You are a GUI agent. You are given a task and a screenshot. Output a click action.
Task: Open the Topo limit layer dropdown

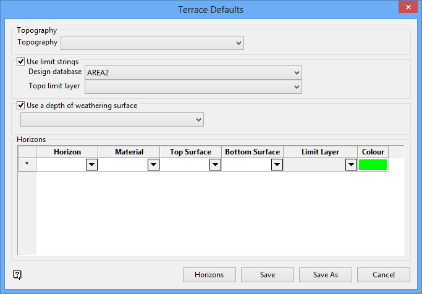297,86
